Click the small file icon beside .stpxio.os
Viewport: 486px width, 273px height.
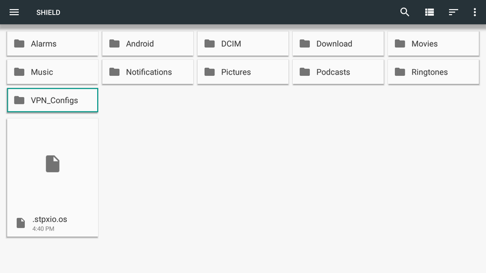point(21,223)
